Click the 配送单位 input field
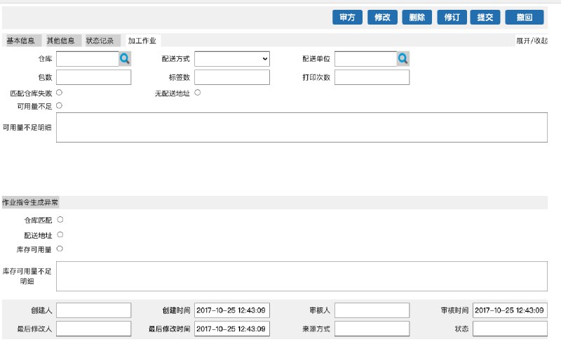 (x=365, y=59)
